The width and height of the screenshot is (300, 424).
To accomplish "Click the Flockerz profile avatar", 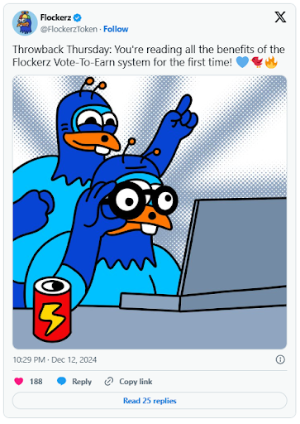I will click(25, 23).
